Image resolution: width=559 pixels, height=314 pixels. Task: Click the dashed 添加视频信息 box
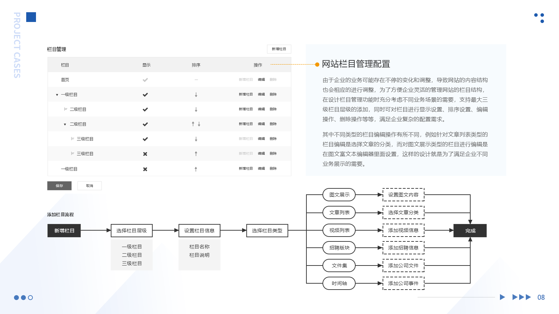[404, 230]
